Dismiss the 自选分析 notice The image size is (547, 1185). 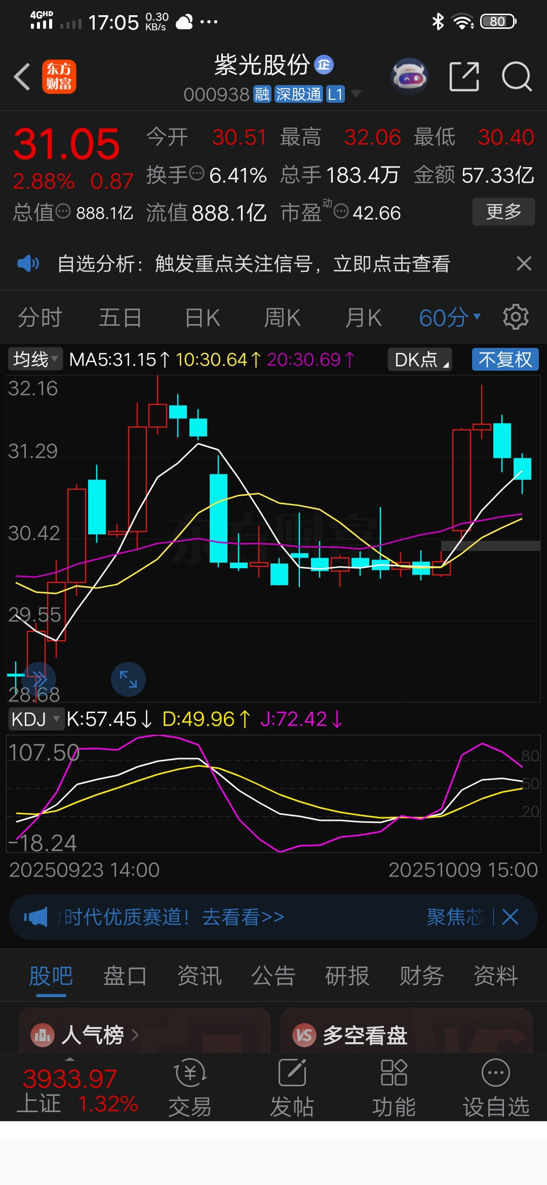[524, 263]
